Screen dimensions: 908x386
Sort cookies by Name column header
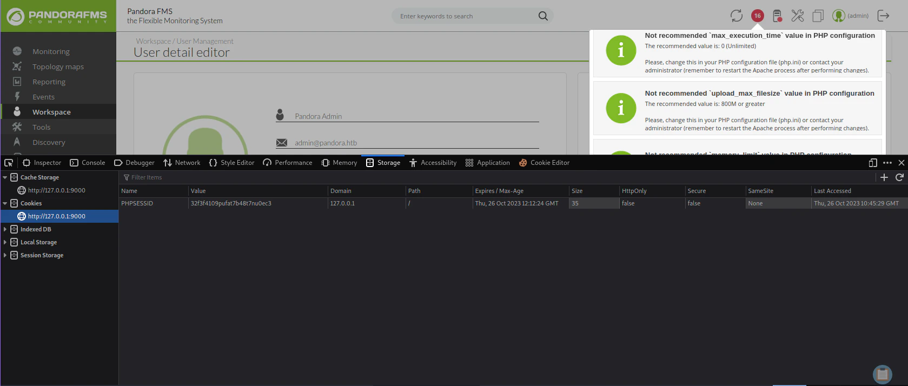pyautogui.click(x=153, y=191)
